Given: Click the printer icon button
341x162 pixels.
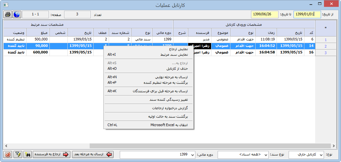Looking at the screenshot, I should [x=8, y=15].
